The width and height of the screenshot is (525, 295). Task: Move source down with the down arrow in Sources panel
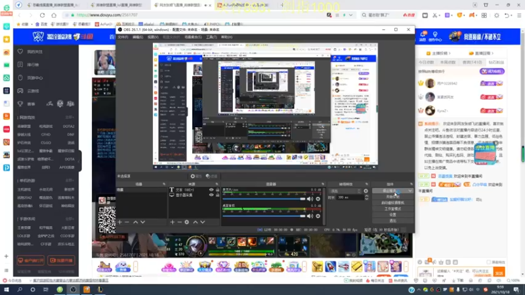tap(203, 222)
